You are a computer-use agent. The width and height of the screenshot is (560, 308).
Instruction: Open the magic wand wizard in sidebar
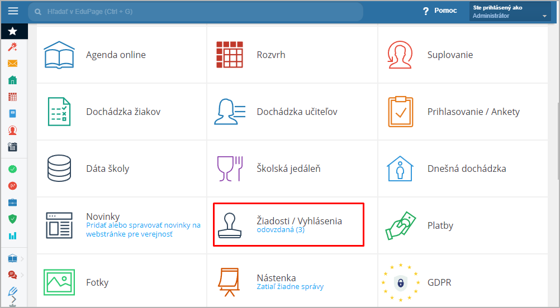[x=12, y=47]
